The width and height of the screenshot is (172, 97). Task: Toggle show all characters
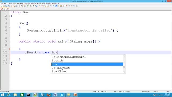(x=53, y=6)
